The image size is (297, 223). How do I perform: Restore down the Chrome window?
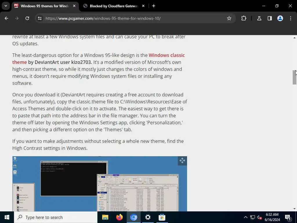click(277, 6)
